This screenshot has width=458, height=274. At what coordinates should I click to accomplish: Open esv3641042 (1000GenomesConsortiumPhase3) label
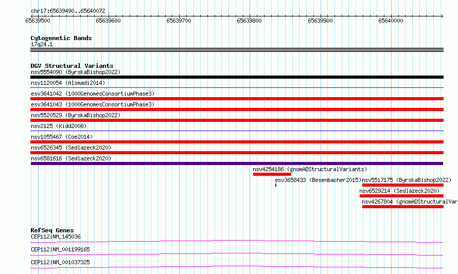pos(93,94)
